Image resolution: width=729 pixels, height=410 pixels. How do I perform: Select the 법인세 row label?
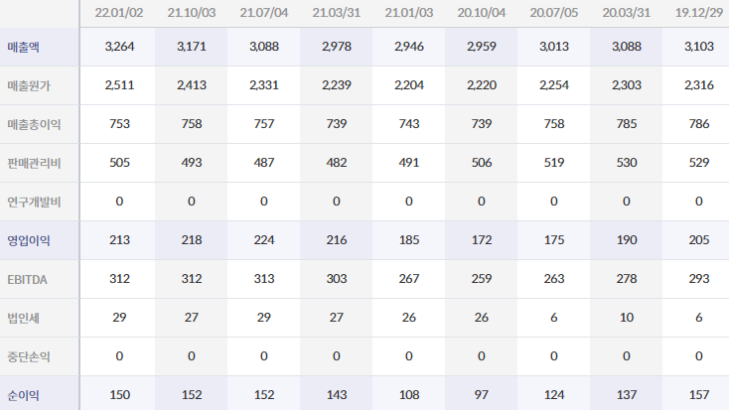23,318
